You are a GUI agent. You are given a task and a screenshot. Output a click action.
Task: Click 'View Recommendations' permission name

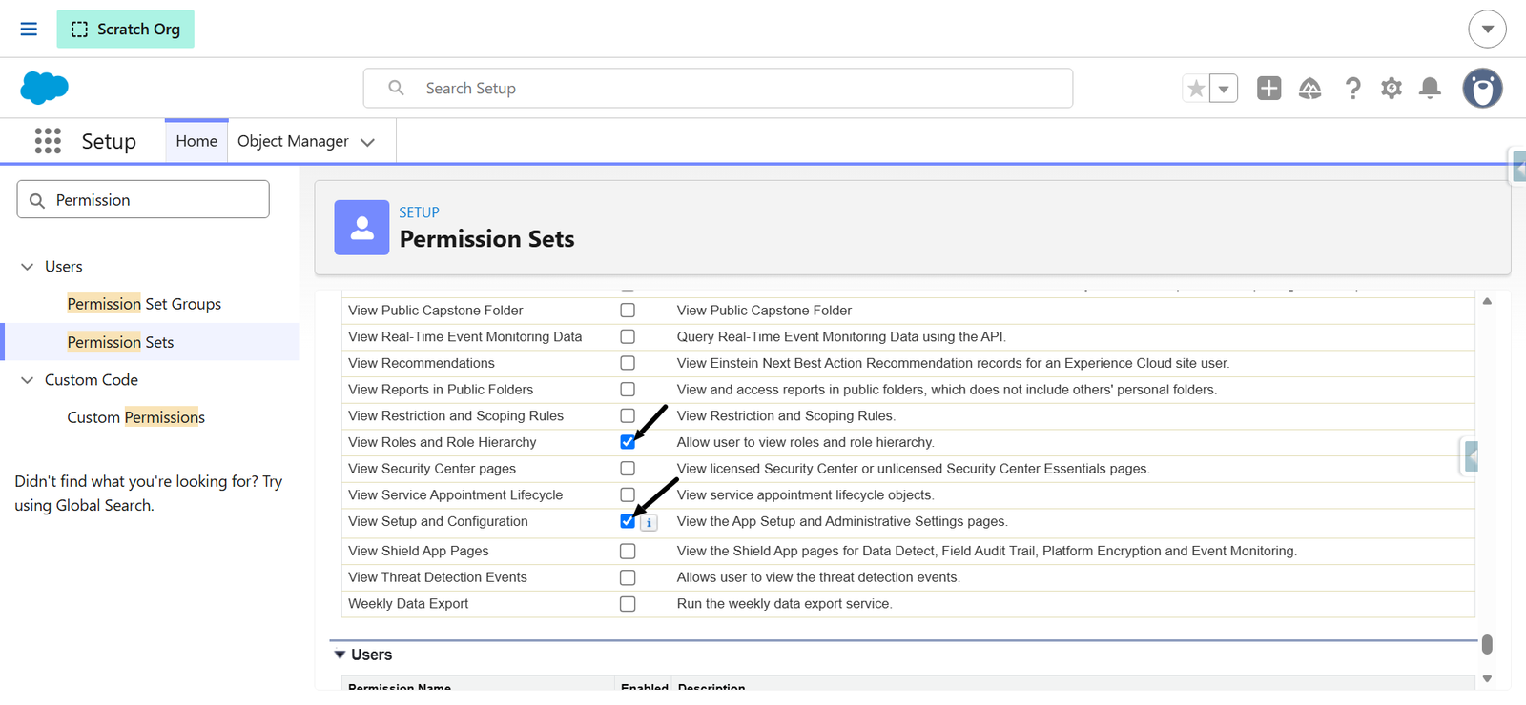tap(422, 363)
